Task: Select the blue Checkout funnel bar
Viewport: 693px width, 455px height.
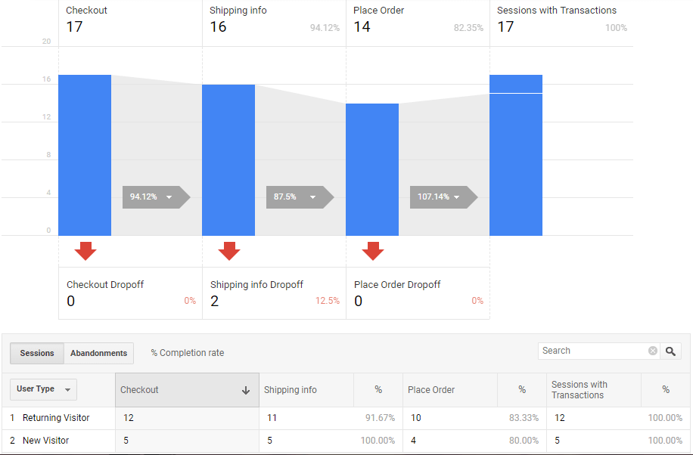Action: click(x=85, y=155)
